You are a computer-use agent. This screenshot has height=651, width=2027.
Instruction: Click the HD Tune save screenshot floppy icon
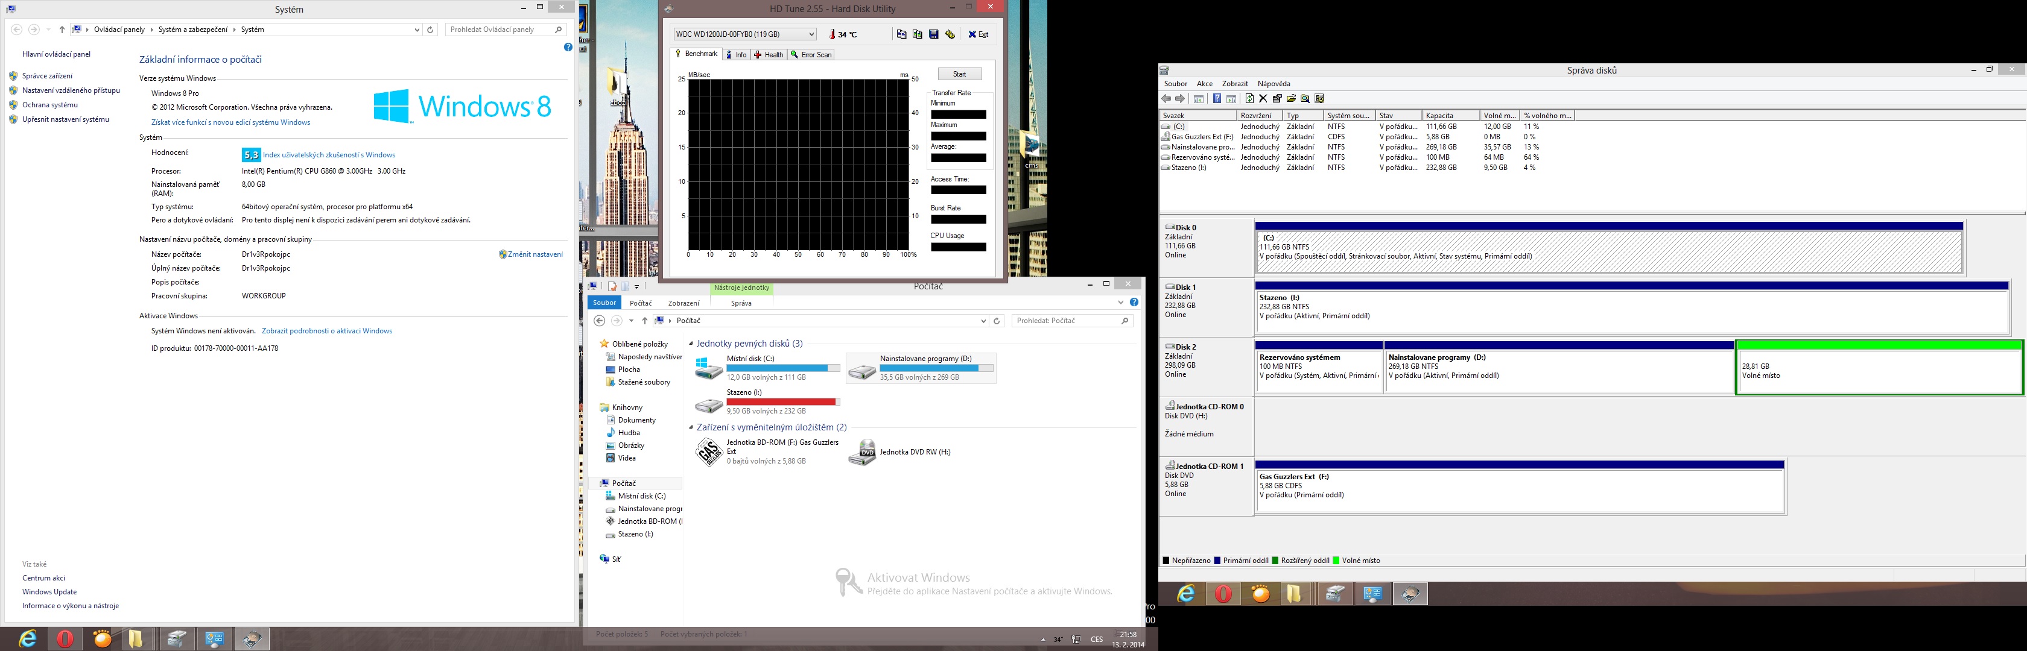(933, 34)
